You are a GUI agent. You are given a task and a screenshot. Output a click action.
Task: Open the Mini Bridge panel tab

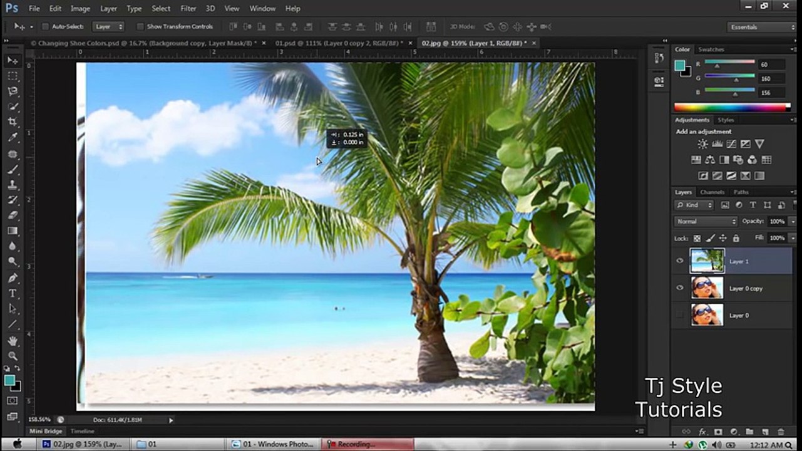click(46, 431)
